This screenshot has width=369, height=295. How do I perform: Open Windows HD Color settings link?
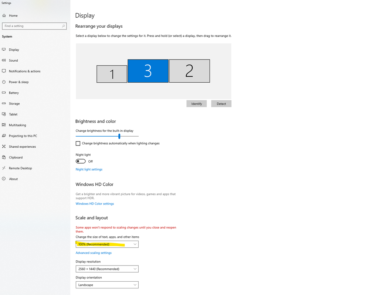(95, 203)
